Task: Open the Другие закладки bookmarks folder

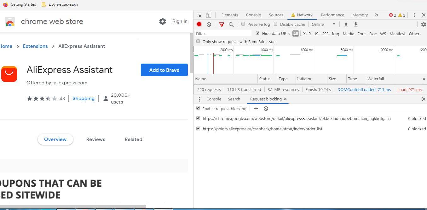Action: point(60,4)
